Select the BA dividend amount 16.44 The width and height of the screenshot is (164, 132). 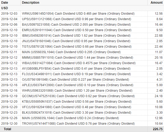[x=158, y=25]
